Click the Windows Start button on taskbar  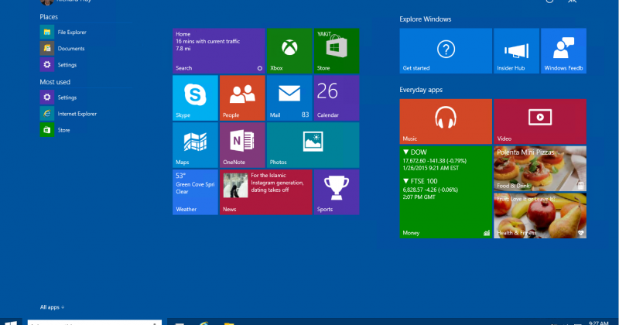11,322
